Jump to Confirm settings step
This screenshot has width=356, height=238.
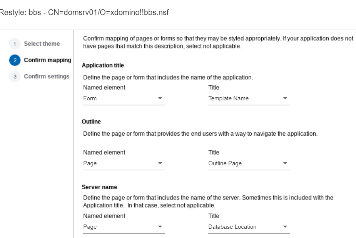[47, 77]
